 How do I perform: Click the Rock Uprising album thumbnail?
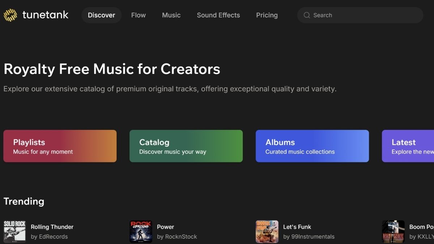[141, 231]
